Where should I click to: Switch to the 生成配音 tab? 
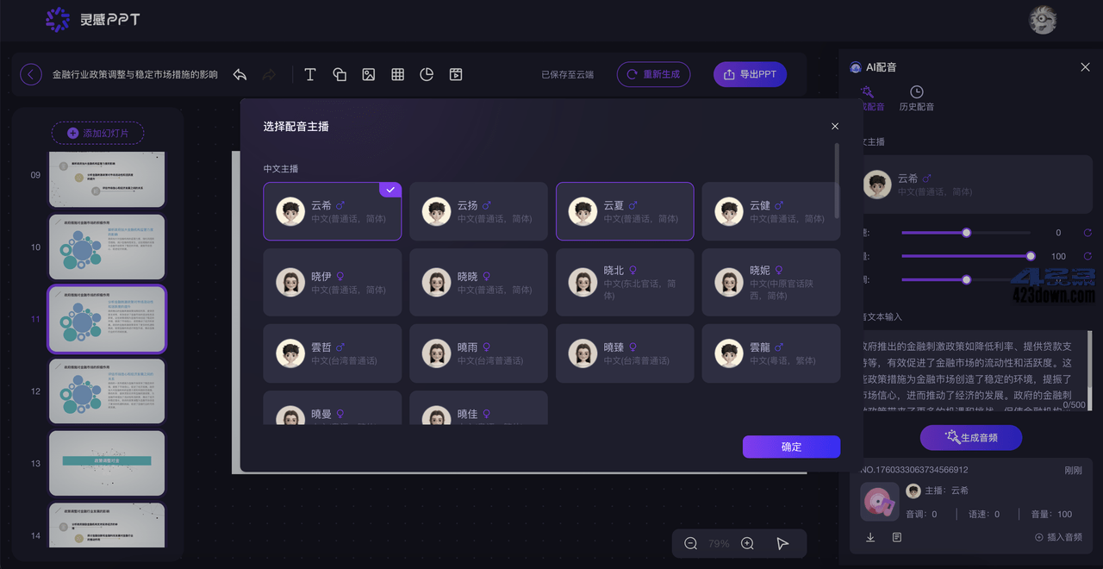(870, 97)
